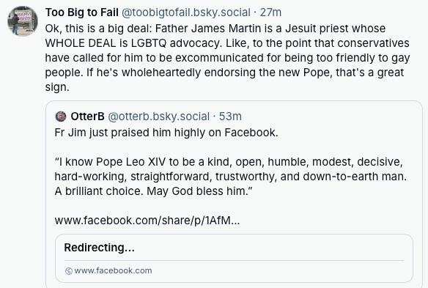Click OtterB's small avatar icon
The height and width of the screenshot is (288, 428).
pyautogui.click(x=61, y=117)
